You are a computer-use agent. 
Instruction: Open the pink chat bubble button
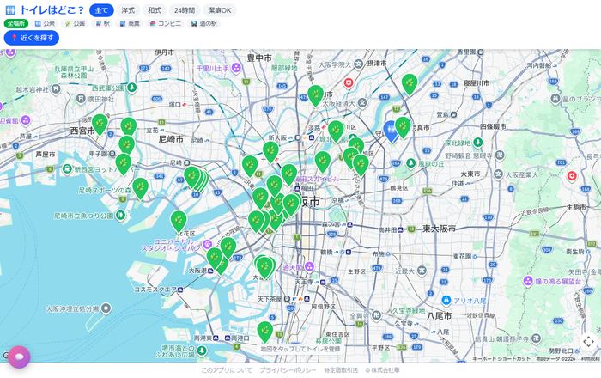click(19, 357)
